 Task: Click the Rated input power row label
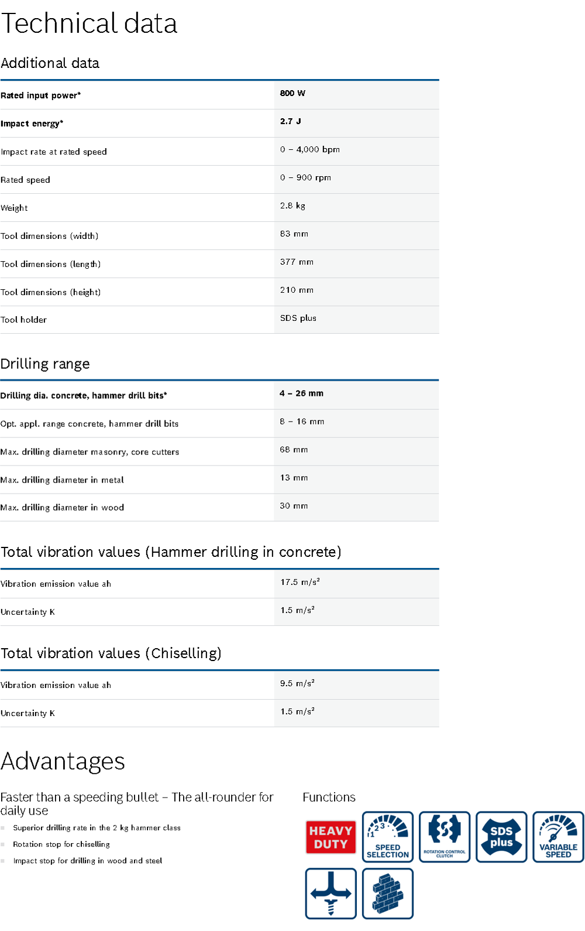41,95
